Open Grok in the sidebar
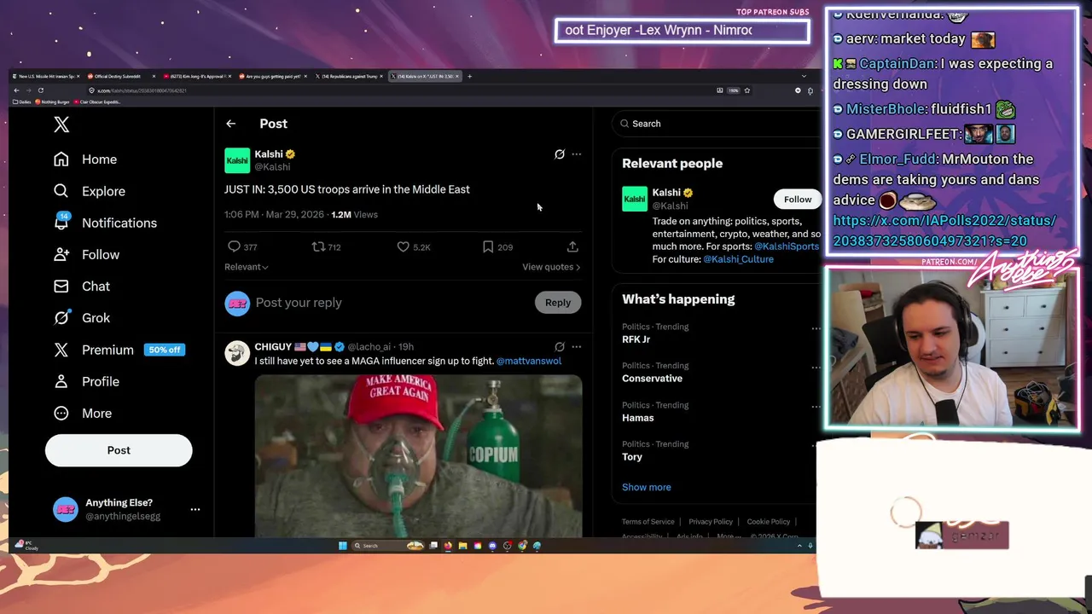Image resolution: width=1092 pixels, height=614 pixels. pos(81,317)
